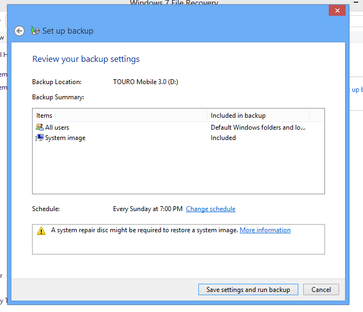
Task: Click the Backup Summary label
Action: click(x=58, y=97)
